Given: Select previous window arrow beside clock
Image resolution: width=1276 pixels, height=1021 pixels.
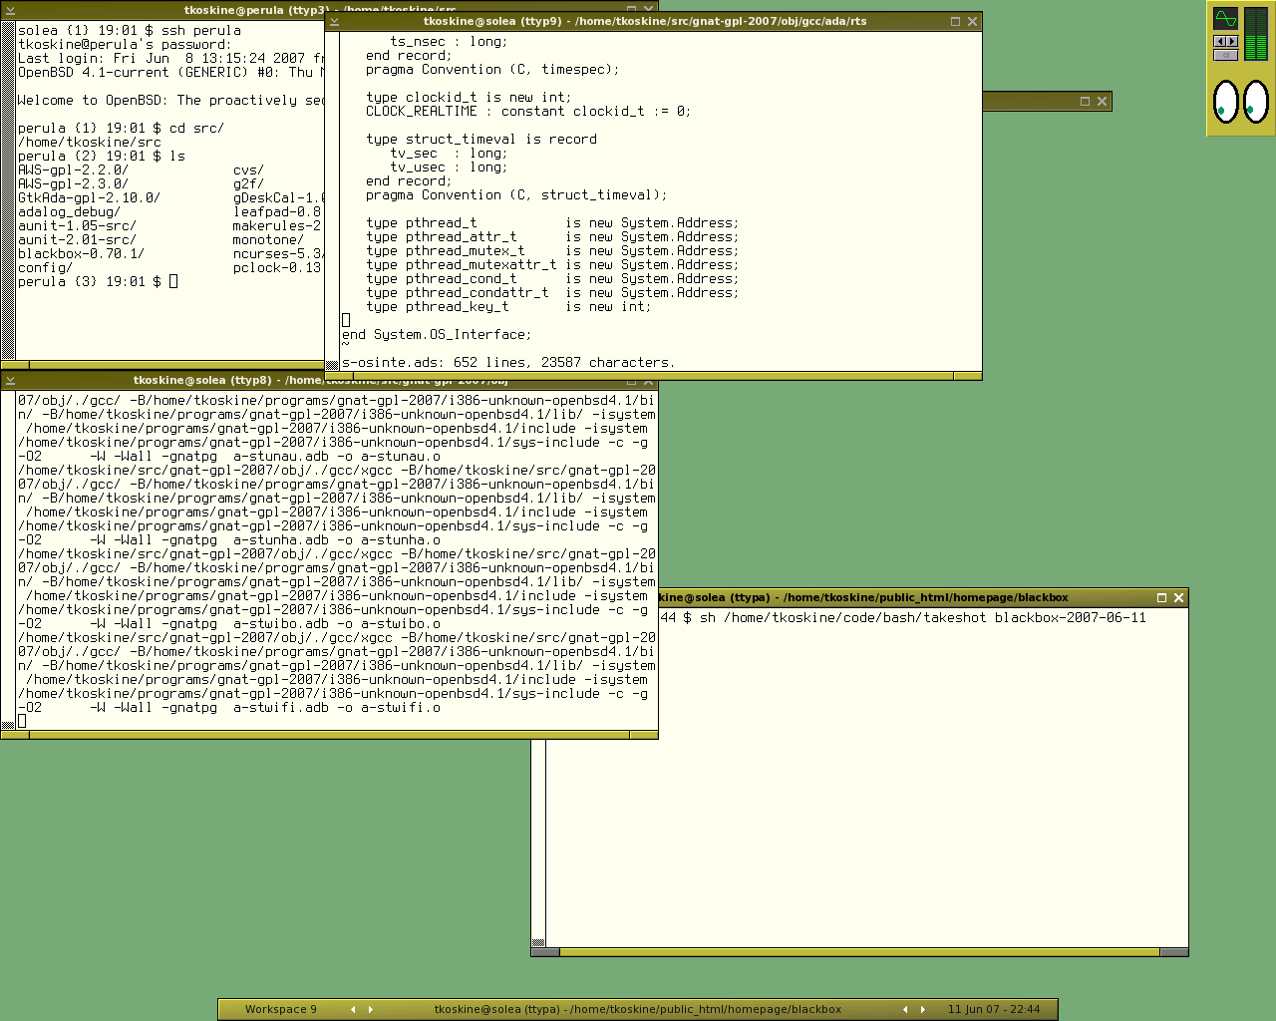Looking at the screenshot, I should (905, 1009).
